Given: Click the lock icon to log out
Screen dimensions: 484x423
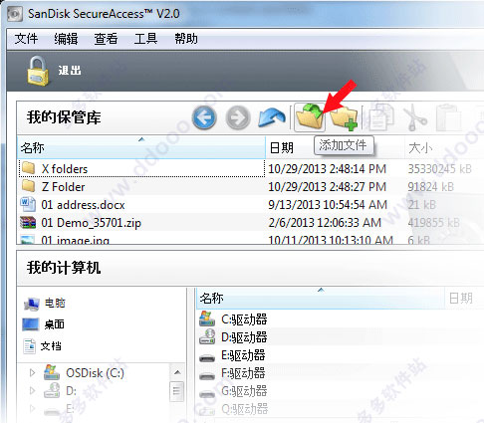Looking at the screenshot, I should [38, 71].
